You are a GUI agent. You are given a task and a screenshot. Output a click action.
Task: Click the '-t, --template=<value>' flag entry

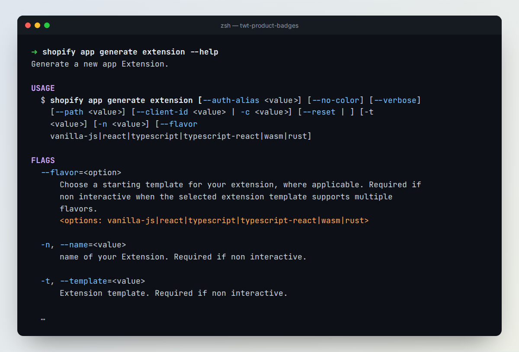tap(93, 281)
